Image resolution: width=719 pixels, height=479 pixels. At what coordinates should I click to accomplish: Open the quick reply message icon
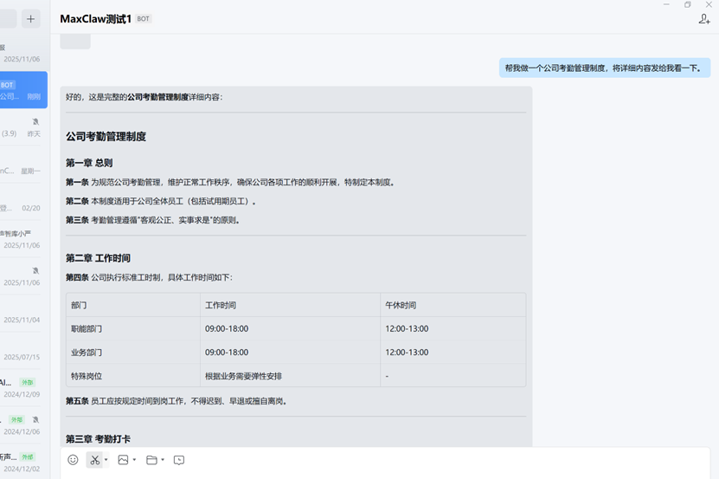tap(179, 460)
